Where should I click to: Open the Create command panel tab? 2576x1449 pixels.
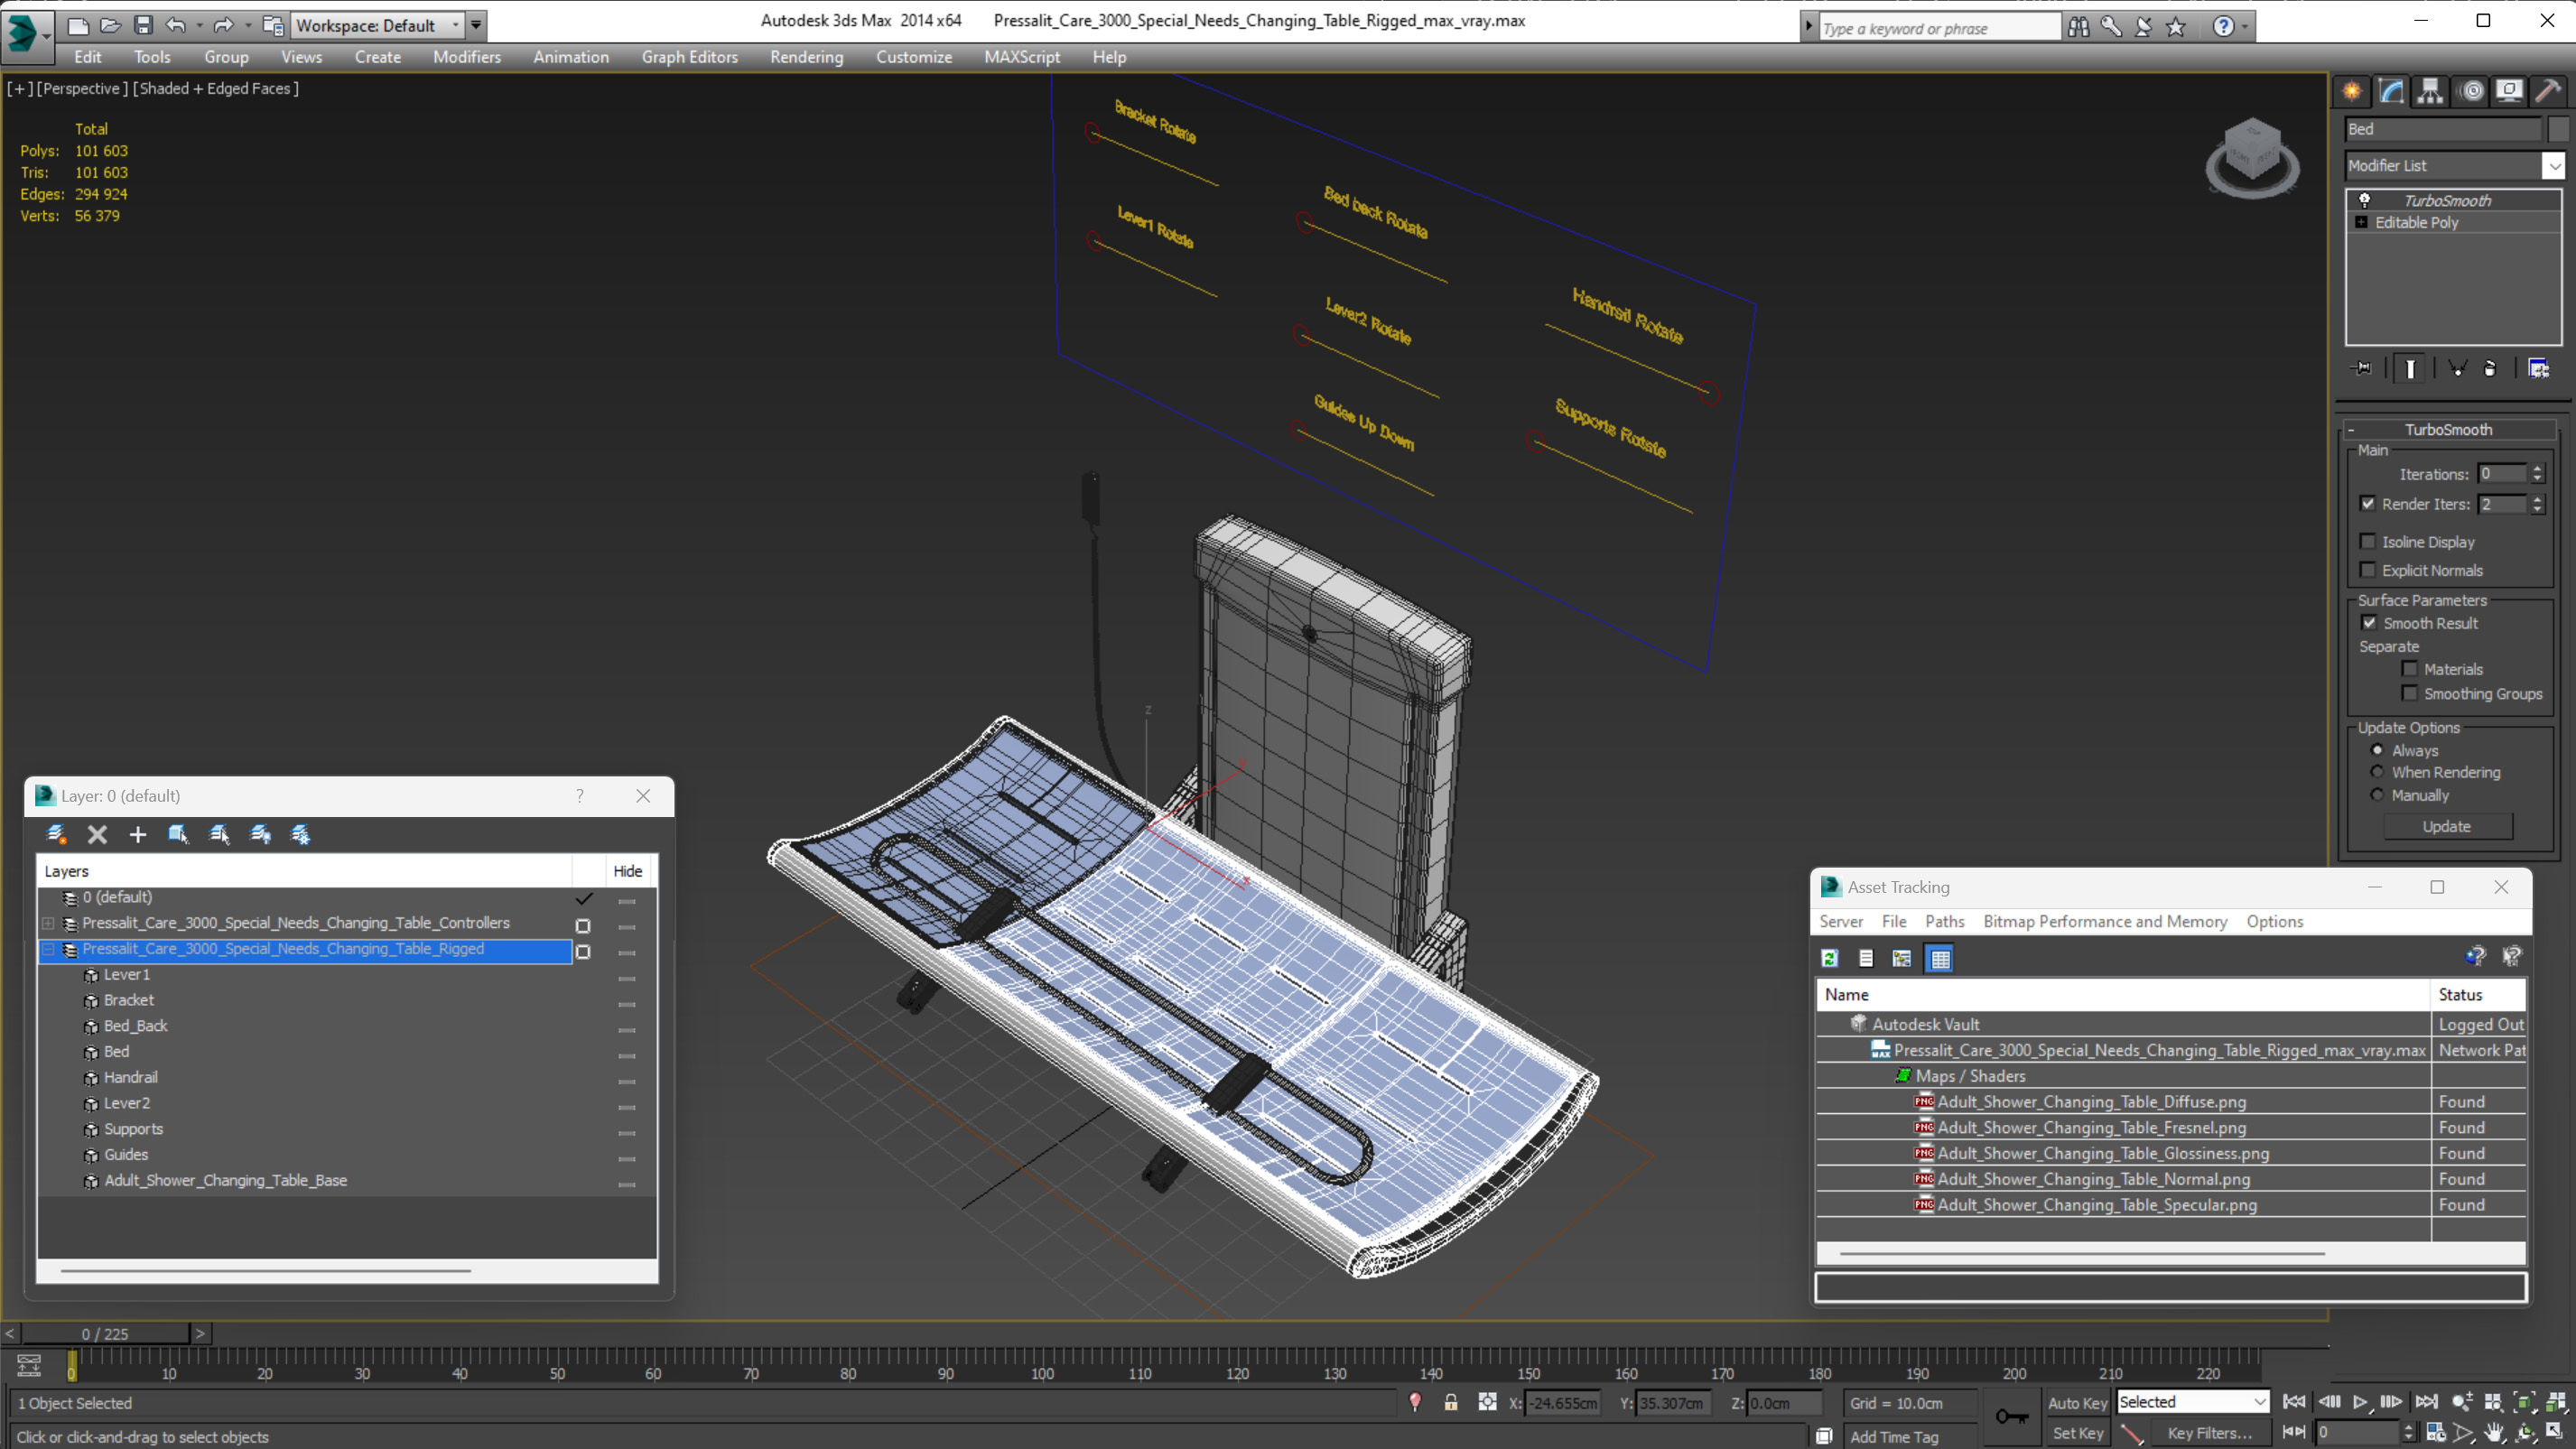(x=2351, y=91)
